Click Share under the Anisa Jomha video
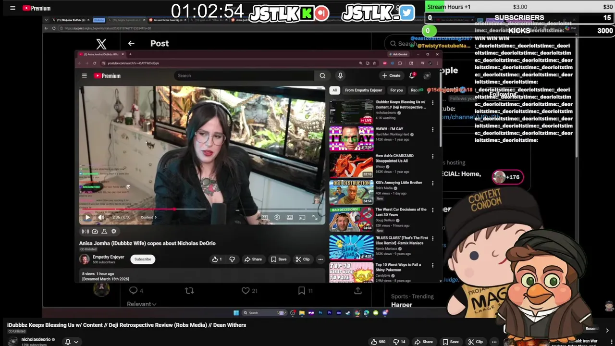615x346 pixels. [x=253, y=259]
